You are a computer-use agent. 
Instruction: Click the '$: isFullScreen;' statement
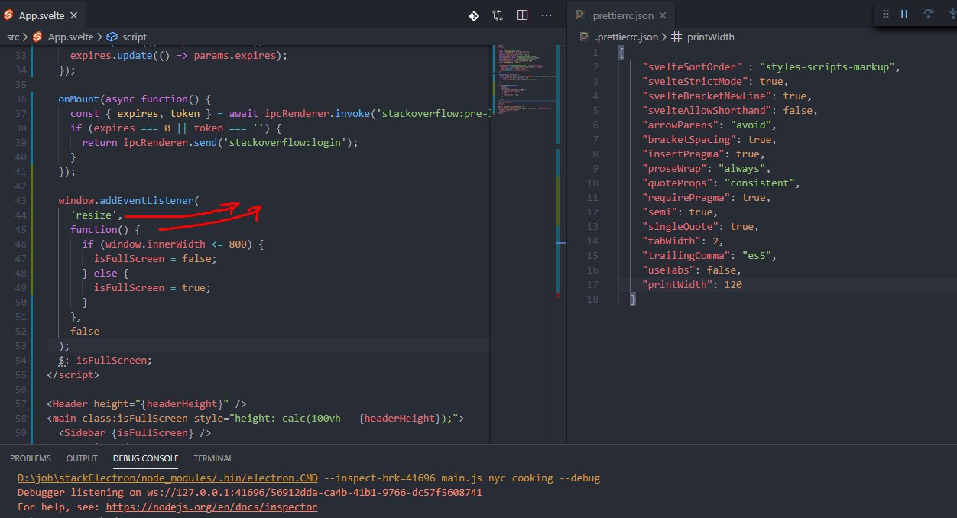click(105, 361)
